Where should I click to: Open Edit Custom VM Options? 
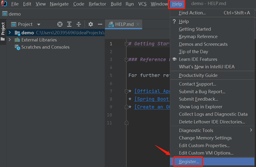coord(212,153)
